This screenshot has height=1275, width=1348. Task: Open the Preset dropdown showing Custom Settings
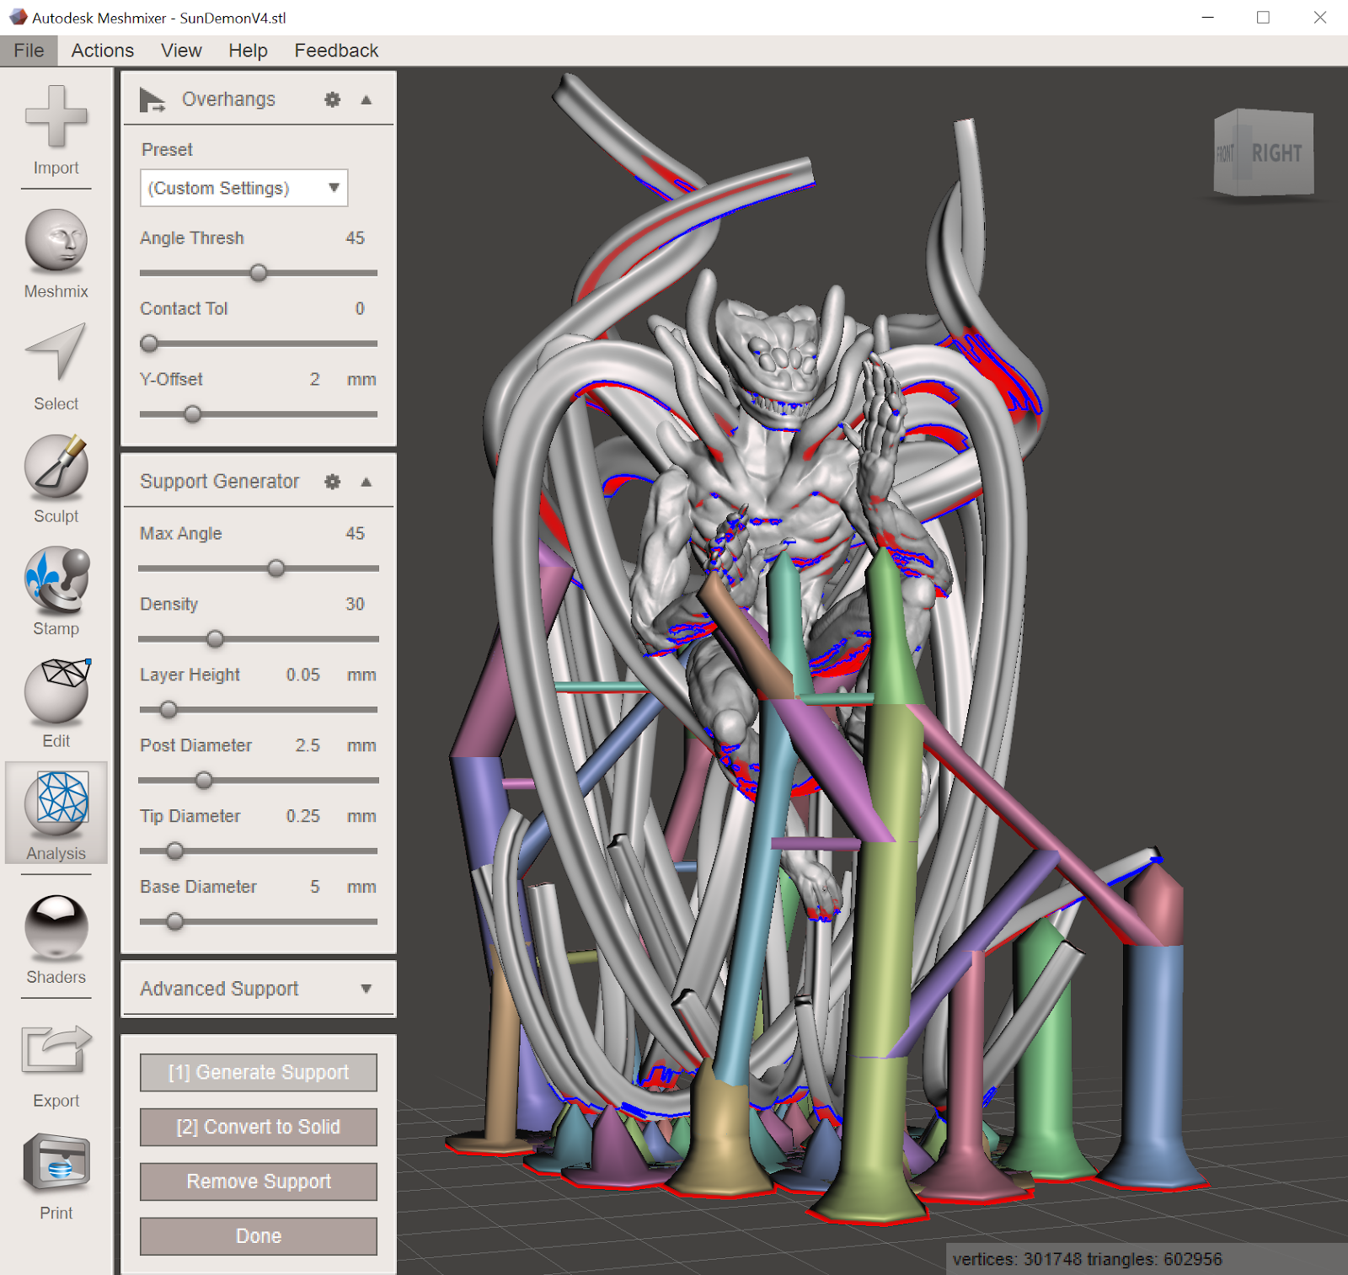[243, 188]
